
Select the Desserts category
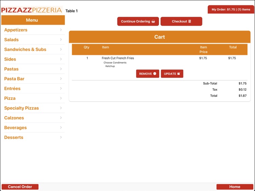point(33,137)
